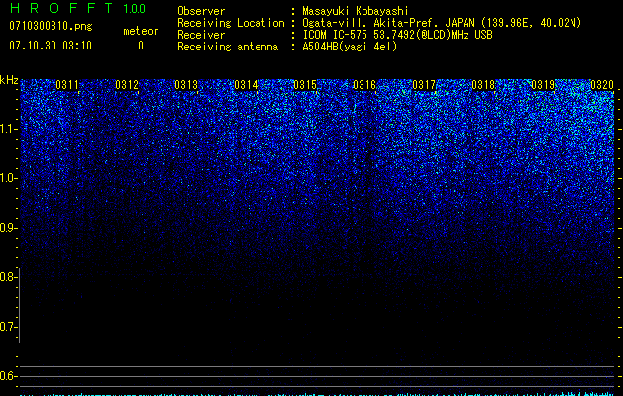Click the meteor count value 0

point(141,46)
